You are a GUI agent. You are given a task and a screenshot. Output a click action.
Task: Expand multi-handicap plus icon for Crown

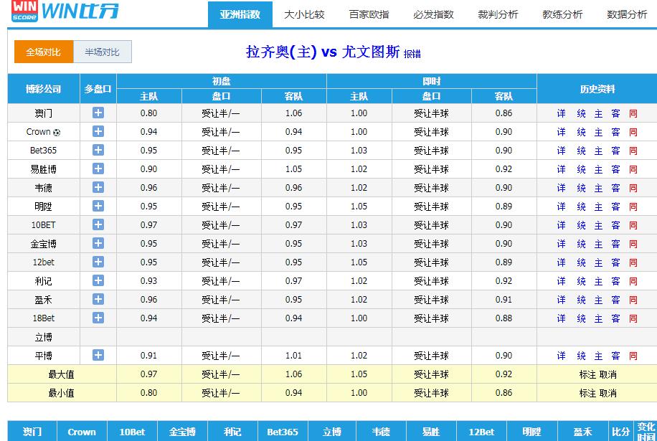coord(98,131)
